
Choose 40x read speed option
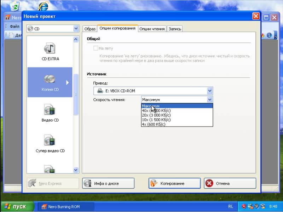point(177,111)
